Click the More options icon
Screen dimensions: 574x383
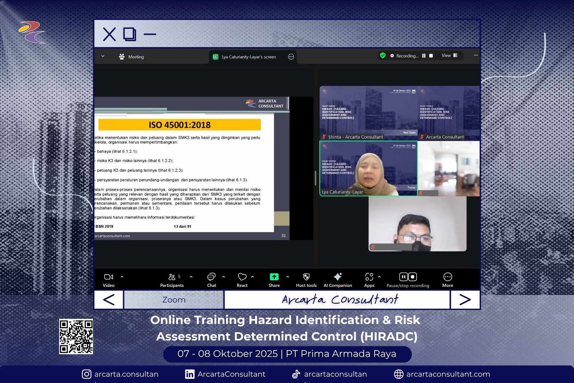click(447, 277)
